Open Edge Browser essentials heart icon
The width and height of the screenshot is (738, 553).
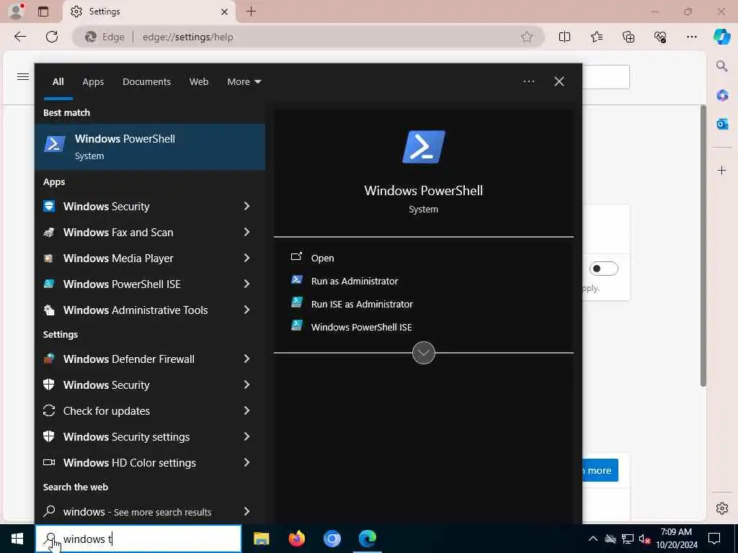660,37
